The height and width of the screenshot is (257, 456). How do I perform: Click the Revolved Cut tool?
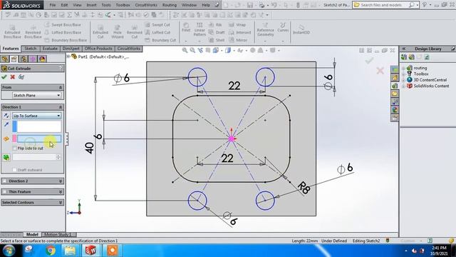[135, 31]
